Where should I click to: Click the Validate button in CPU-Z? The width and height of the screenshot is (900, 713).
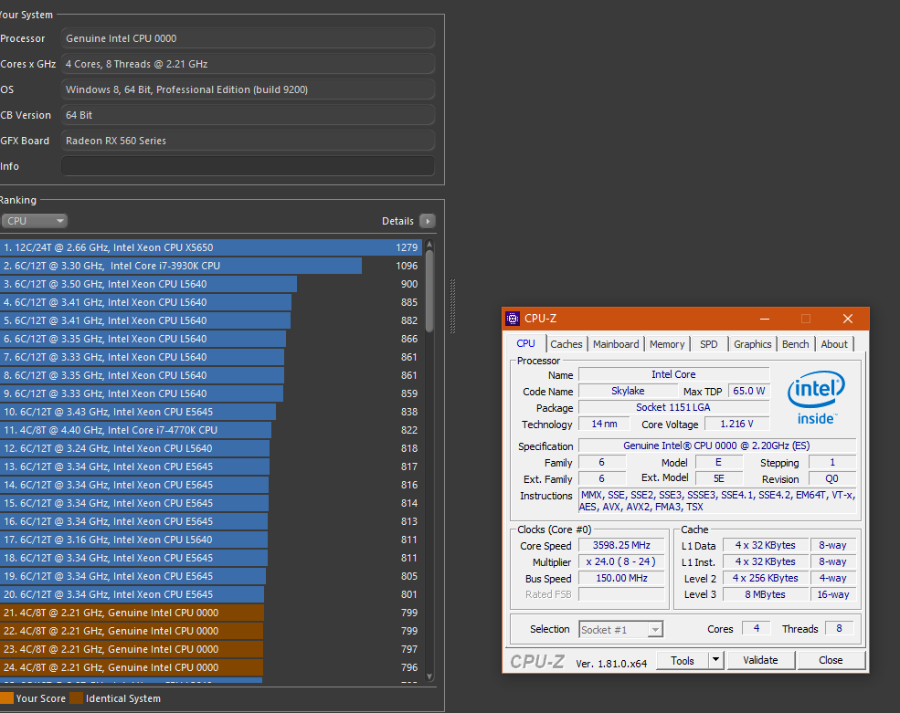pos(760,660)
